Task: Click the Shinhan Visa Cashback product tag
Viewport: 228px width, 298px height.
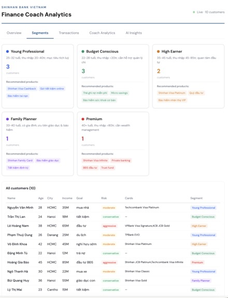Action: pos(22,88)
